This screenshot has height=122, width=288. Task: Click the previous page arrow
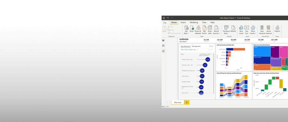point(167,102)
